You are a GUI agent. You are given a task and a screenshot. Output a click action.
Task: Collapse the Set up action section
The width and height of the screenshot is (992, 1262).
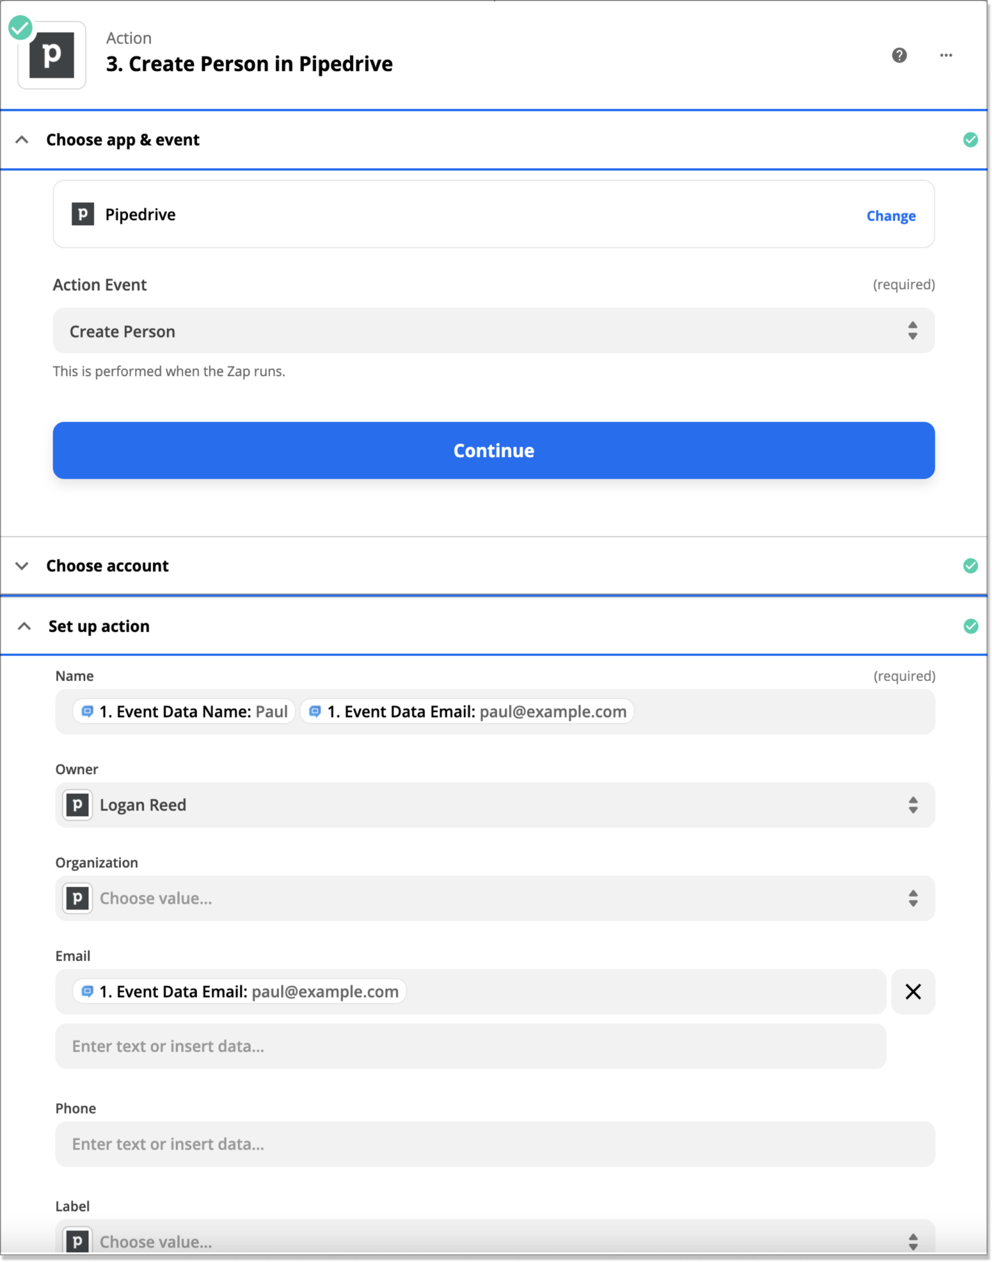click(24, 626)
